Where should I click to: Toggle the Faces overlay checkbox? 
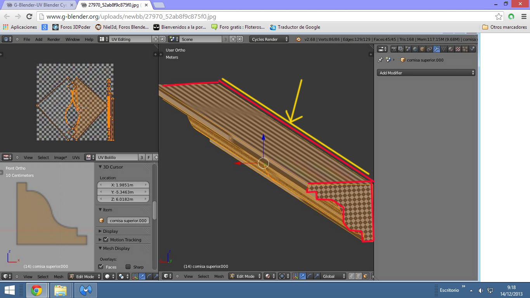point(101,267)
